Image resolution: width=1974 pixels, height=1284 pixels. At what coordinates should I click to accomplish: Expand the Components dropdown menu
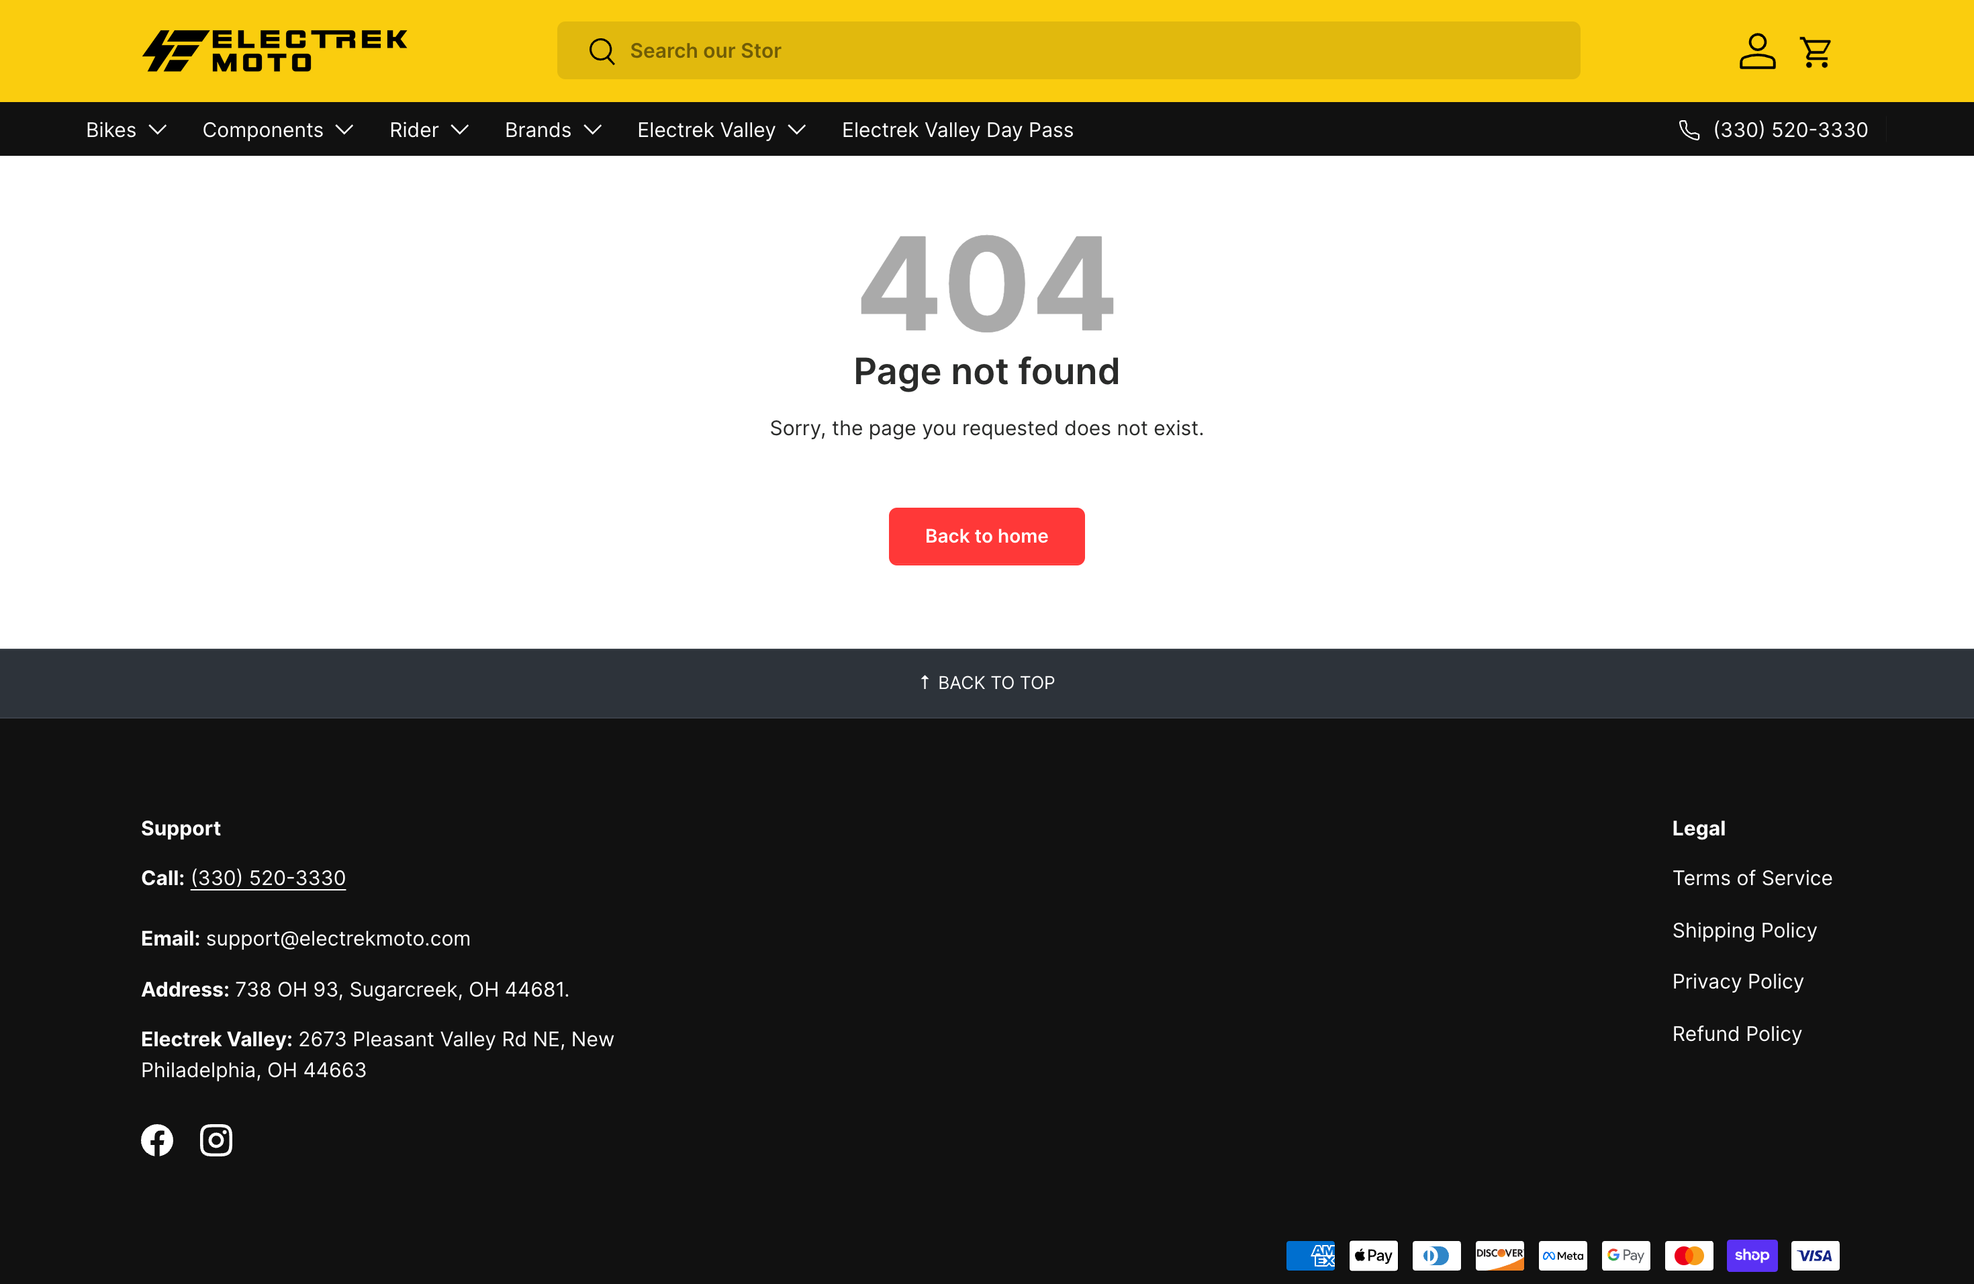click(278, 130)
